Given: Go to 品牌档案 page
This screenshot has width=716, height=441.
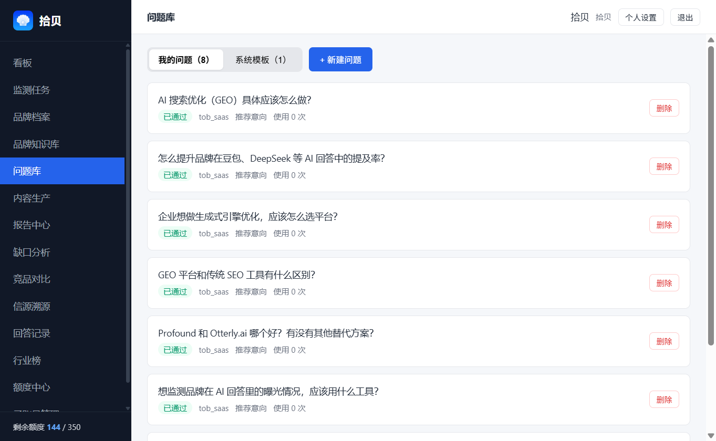Looking at the screenshot, I should [62, 117].
